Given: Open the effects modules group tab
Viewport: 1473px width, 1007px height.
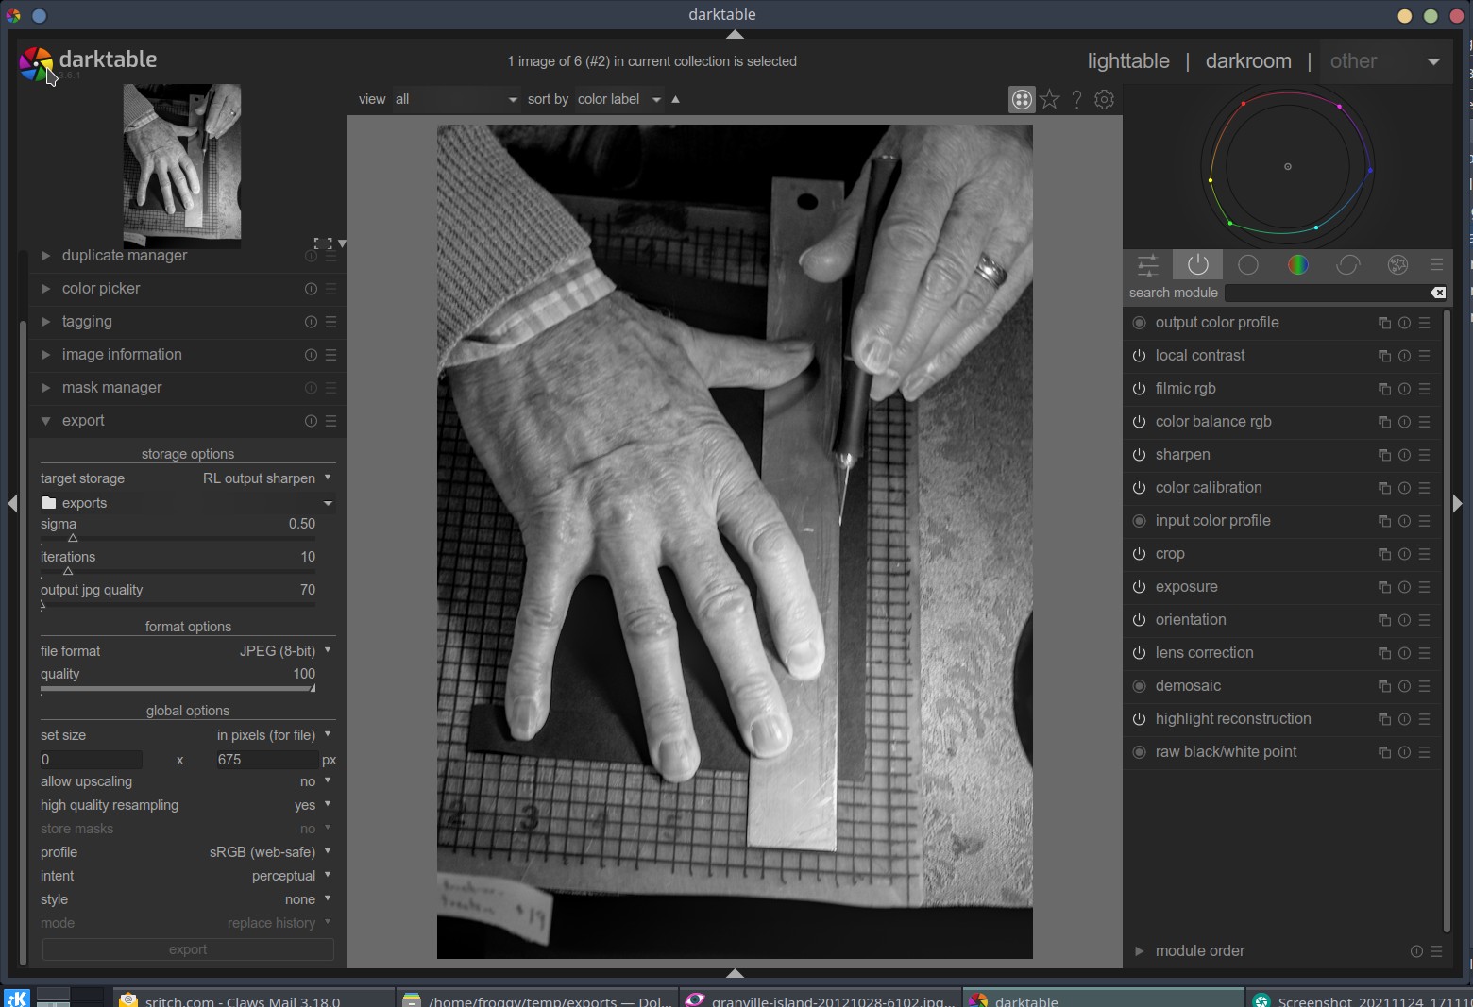Looking at the screenshot, I should coord(1397,265).
